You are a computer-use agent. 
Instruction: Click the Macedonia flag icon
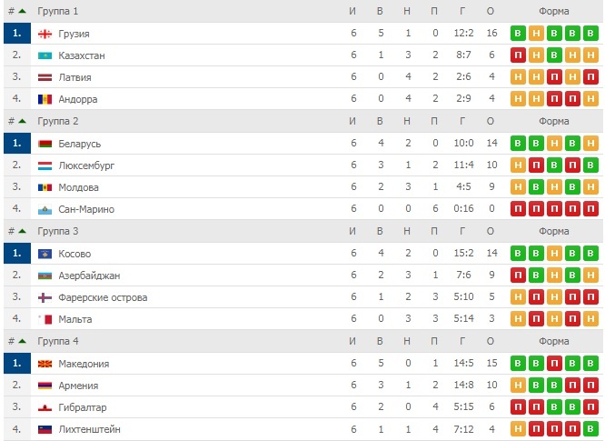pyautogui.click(x=45, y=364)
